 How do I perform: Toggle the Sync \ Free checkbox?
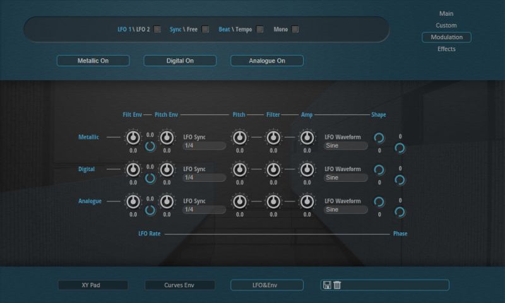pyautogui.click(x=205, y=29)
